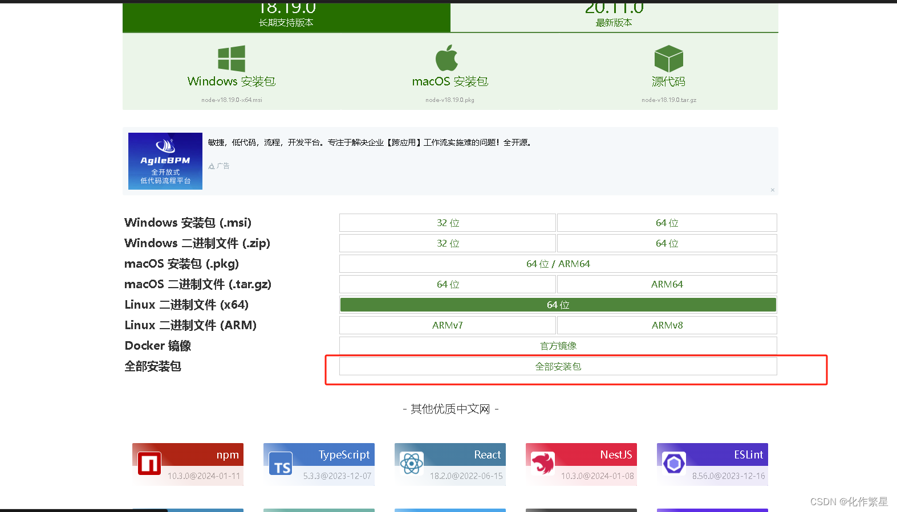The image size is (897, 512).
Task: Download macOS tar.gz 64位 binary
Action: 448,284
